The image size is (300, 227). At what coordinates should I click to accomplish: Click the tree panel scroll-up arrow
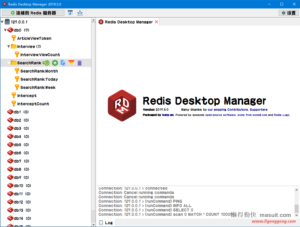click(93, 20)
